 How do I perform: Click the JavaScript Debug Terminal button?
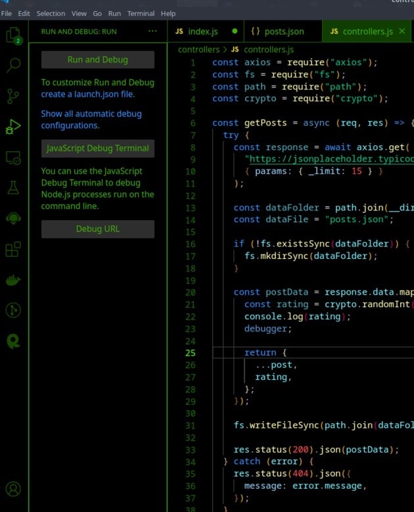[x=97, y=149]
